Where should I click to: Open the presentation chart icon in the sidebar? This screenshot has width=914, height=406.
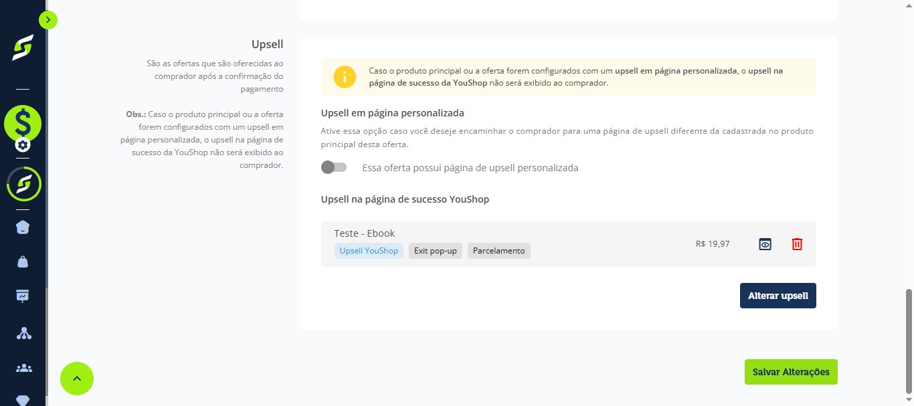tap(23, 297)
